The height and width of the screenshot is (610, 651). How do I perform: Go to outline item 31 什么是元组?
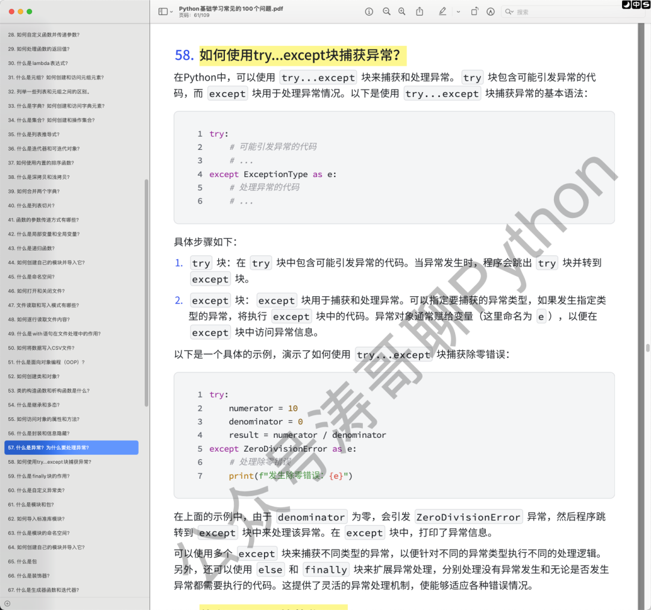pos(55,78)
